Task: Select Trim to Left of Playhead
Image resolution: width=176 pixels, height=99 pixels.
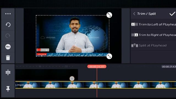Action: click(153, 24)
